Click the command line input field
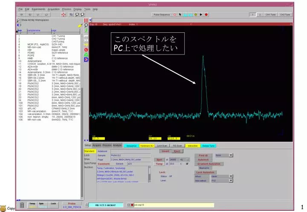The width and height of the screenshot is (307, 212). tap(174, 205)
